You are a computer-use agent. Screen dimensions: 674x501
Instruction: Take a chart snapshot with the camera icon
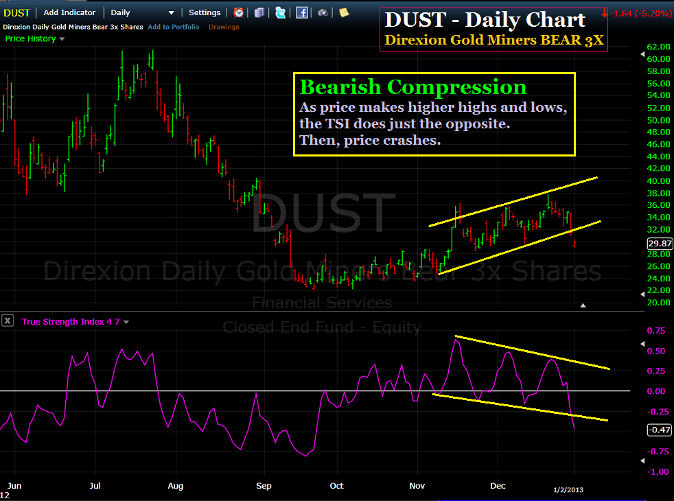(323, 12)
